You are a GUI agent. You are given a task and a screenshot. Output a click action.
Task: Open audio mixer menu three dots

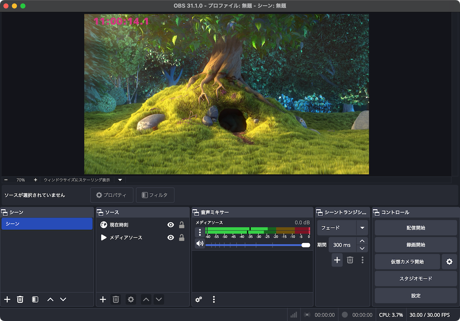214,299
